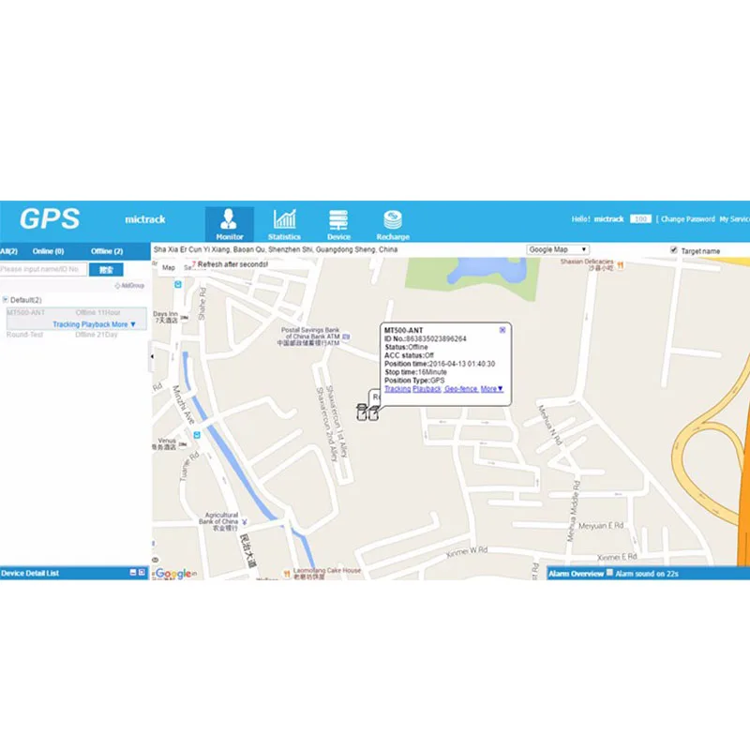Image resolution: width=750 pixels, height=750 pixels.
Task: Click the mictrack username in the greeting
Action: [x=608, y=219]
